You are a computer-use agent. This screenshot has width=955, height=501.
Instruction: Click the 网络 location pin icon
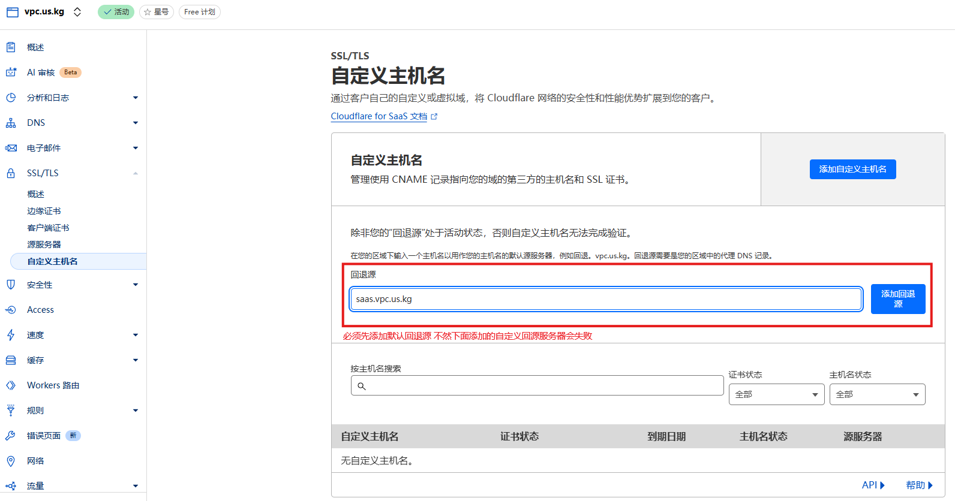pos(11,461)
